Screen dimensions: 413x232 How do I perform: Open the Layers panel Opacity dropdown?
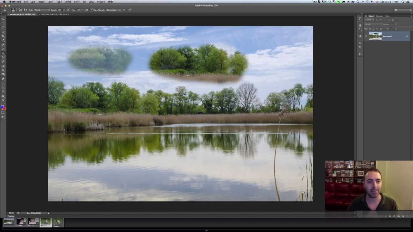[396, 24]
